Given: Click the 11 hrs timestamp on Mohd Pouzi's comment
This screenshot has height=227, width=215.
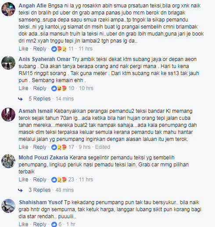Looking at the screenshot, I should click(86, 180).
